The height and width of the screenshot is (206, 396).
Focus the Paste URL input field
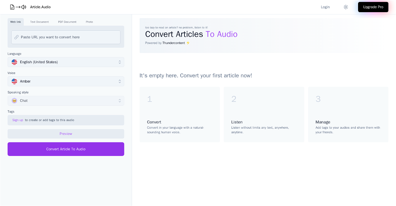(69, 37)
